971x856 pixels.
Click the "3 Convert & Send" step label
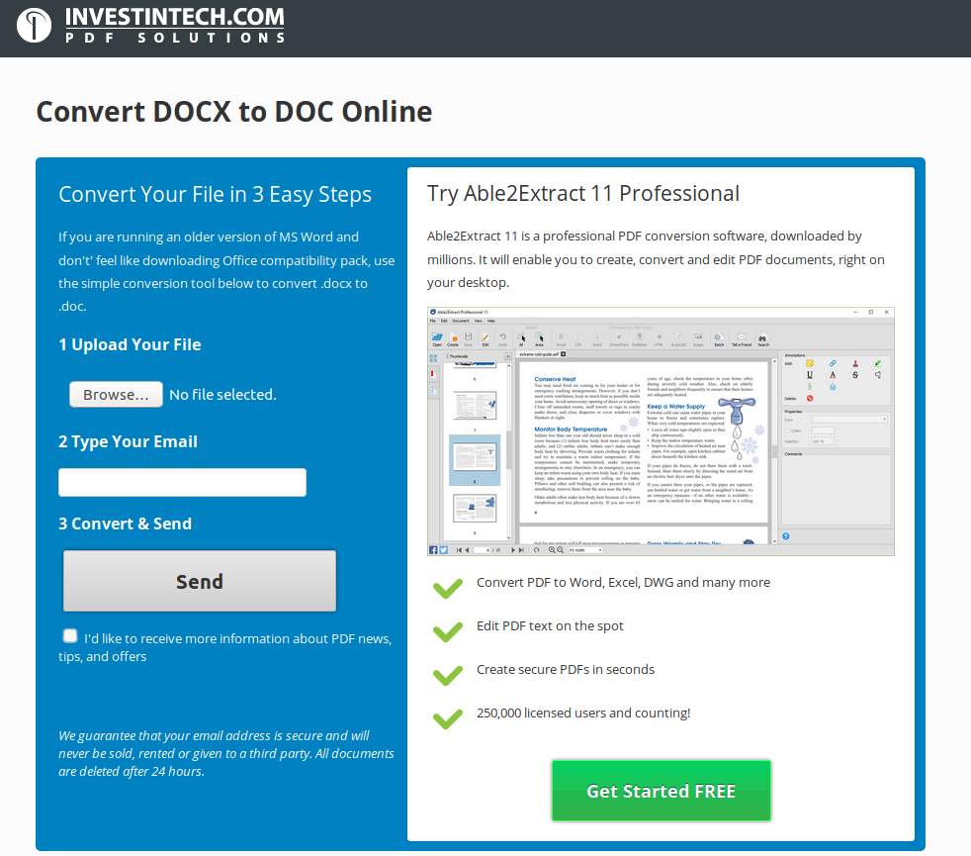point(125,523)
